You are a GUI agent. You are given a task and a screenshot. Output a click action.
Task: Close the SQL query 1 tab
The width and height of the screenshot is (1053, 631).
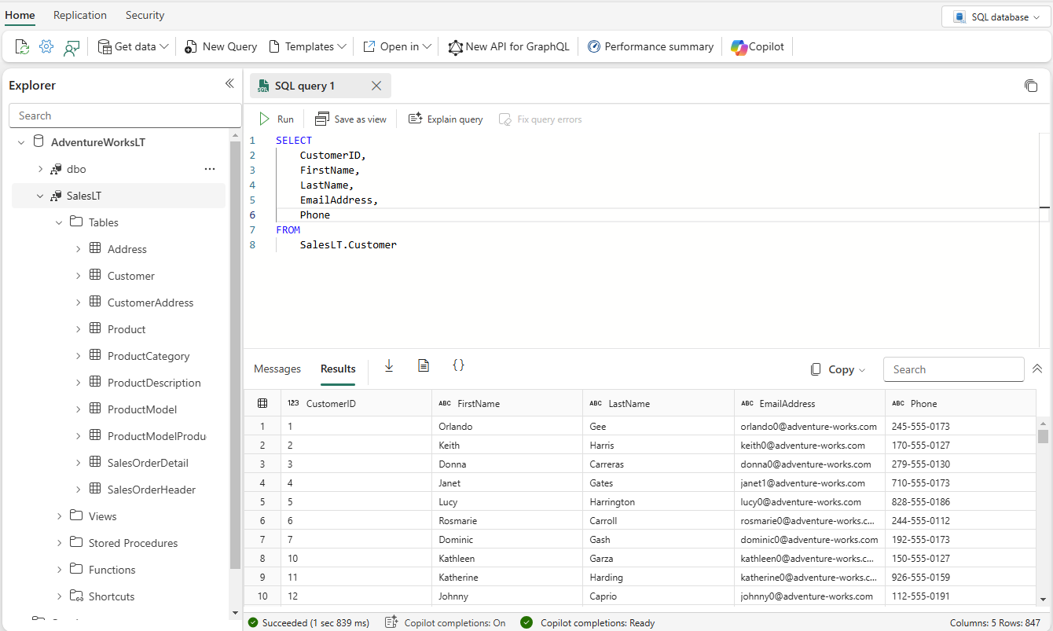(376, 86)
